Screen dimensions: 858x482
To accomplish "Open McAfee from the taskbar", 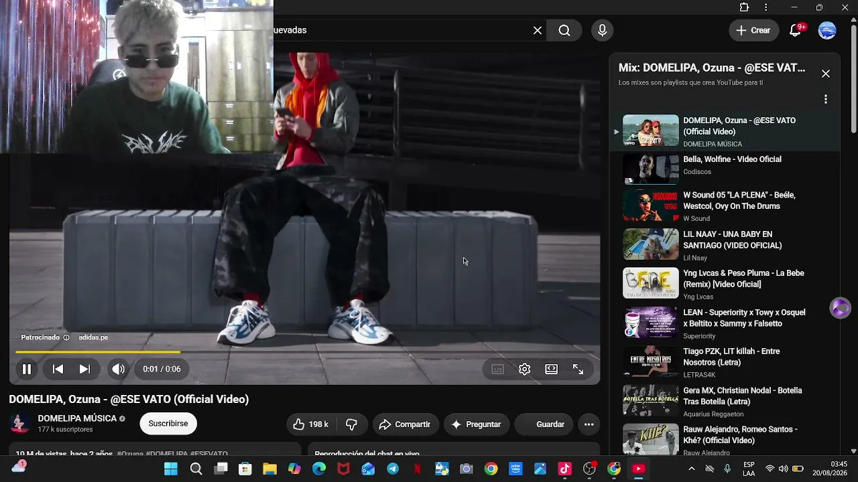I will (343, 469).
